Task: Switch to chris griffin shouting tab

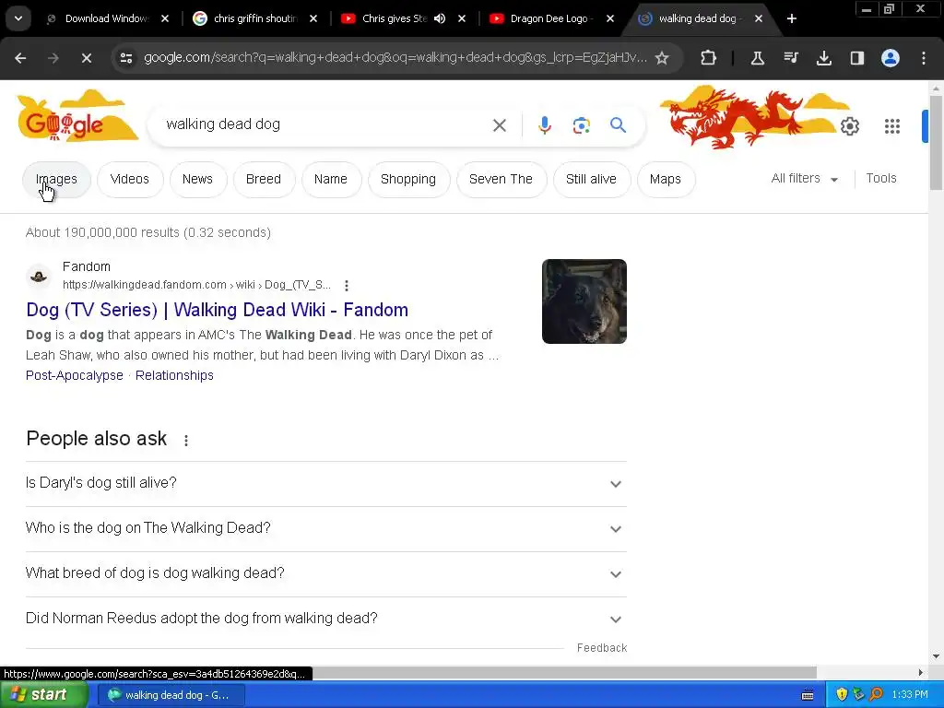Action: 254,18
